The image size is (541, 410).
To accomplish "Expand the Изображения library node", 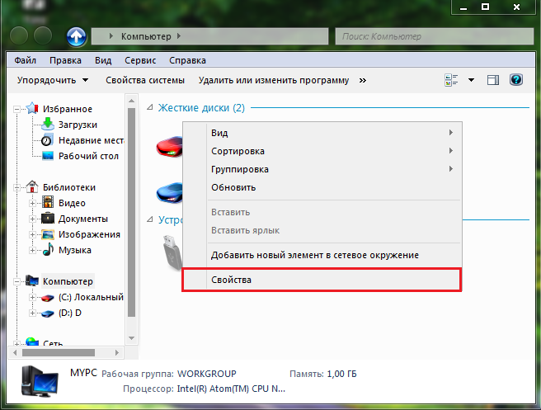I will (32, 234).
